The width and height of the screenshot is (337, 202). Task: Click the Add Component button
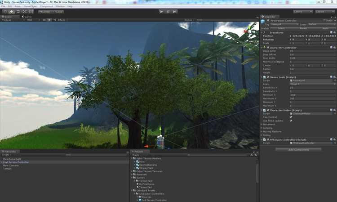click(298, 149)
